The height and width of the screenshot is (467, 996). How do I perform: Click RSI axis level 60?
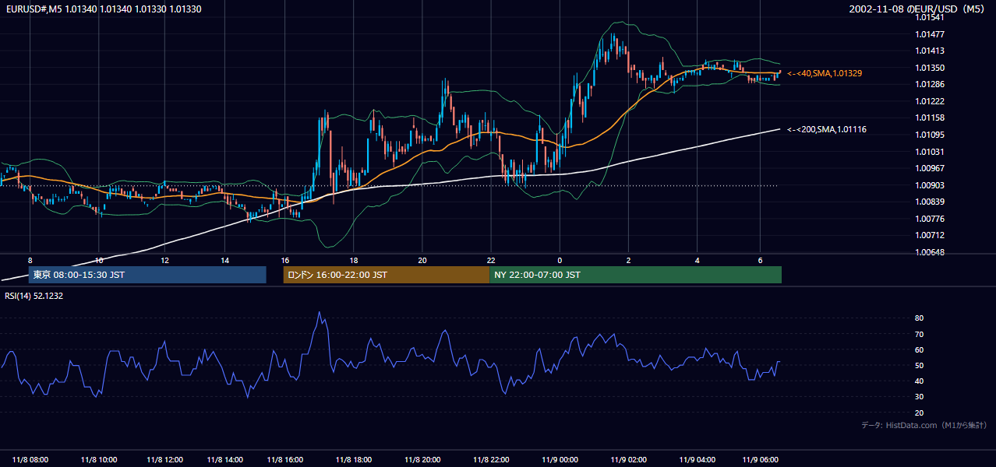[x=920, y=350]
